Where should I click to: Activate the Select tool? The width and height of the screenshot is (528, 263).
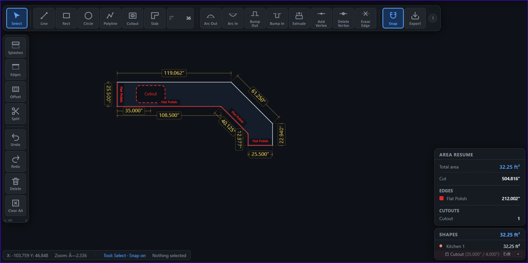click(17, 18)
